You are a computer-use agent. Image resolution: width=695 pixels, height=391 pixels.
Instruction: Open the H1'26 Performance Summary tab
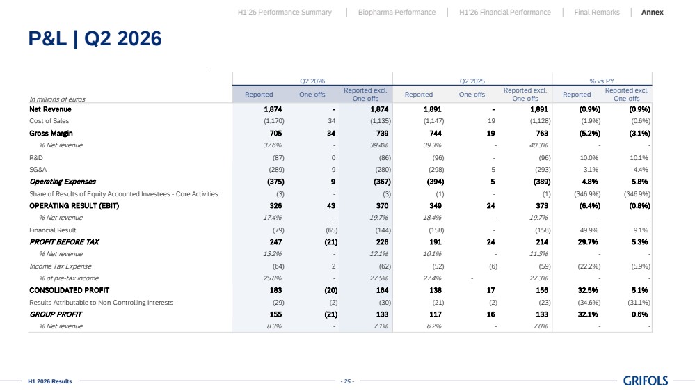point(285,12)
